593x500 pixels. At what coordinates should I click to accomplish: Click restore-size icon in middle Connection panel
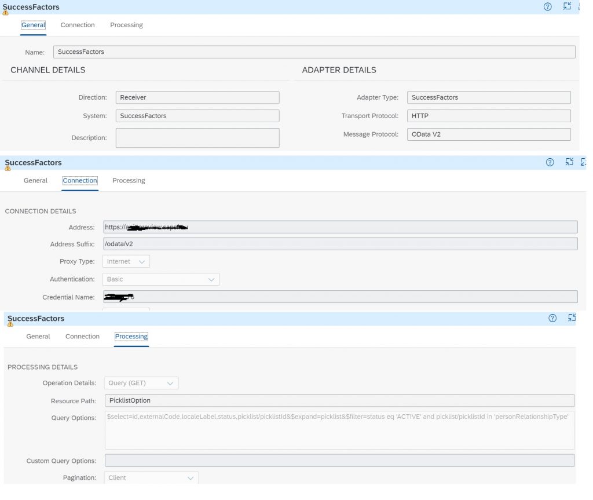pyautogui.click(x=569, y=162)
